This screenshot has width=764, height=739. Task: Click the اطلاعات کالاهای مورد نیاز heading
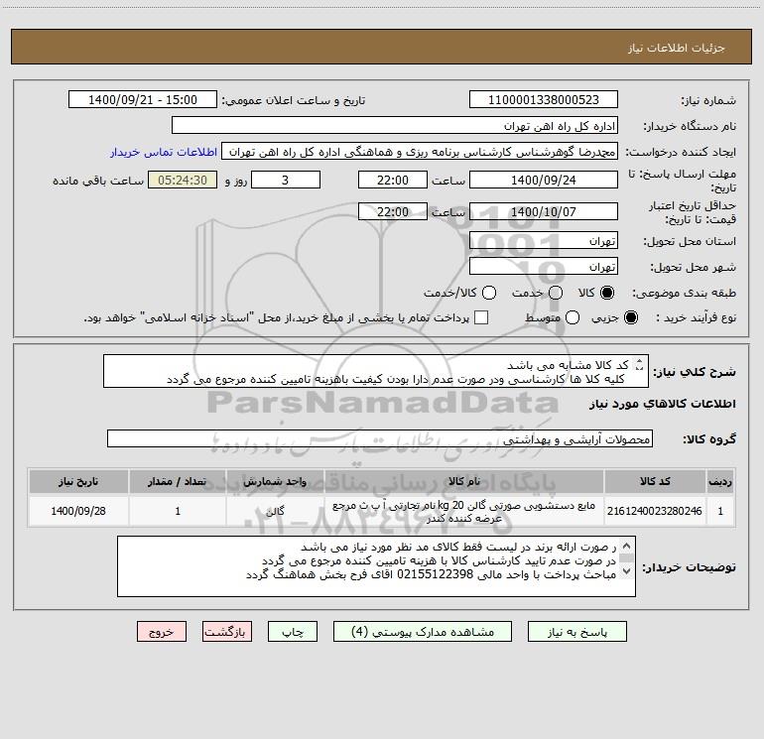point(663,404)
